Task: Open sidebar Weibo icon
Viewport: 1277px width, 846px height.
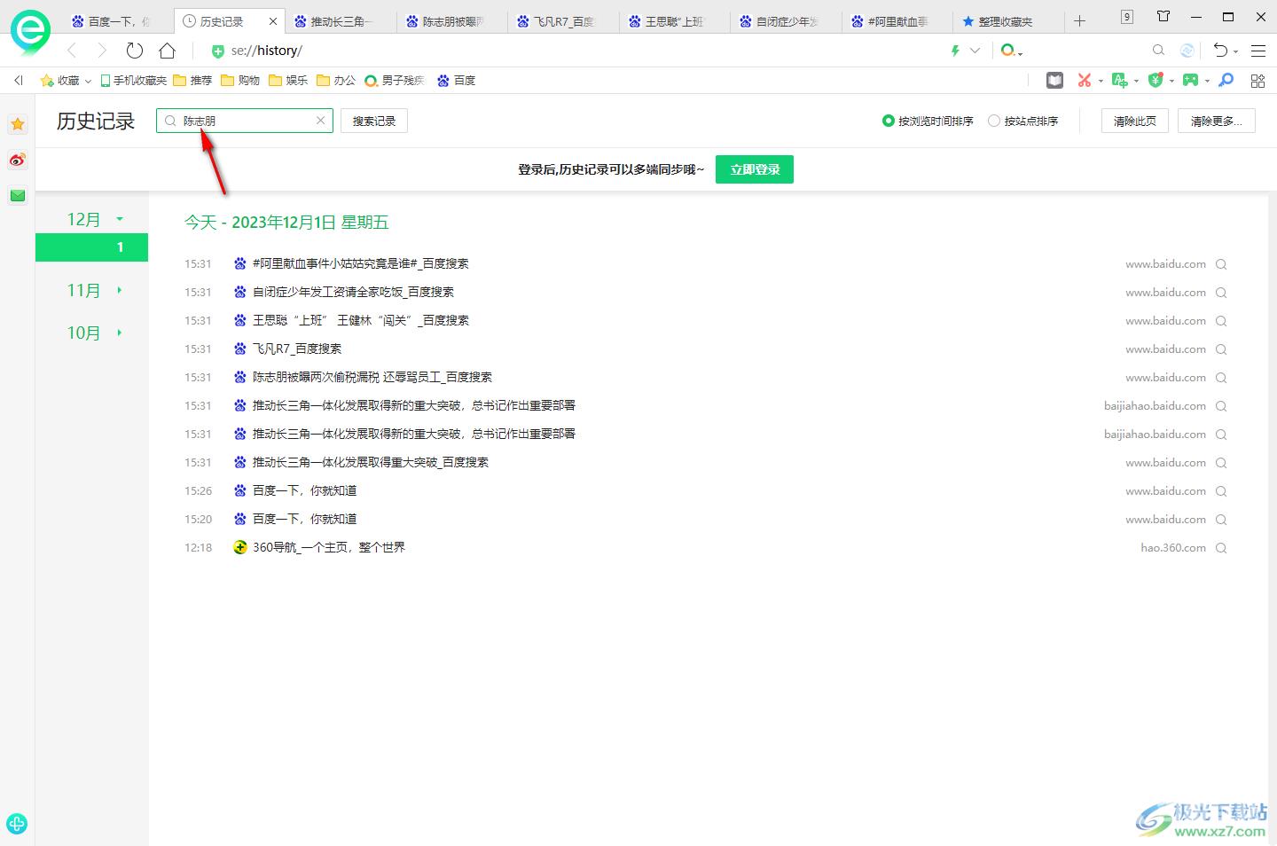Action: (18, 161)
